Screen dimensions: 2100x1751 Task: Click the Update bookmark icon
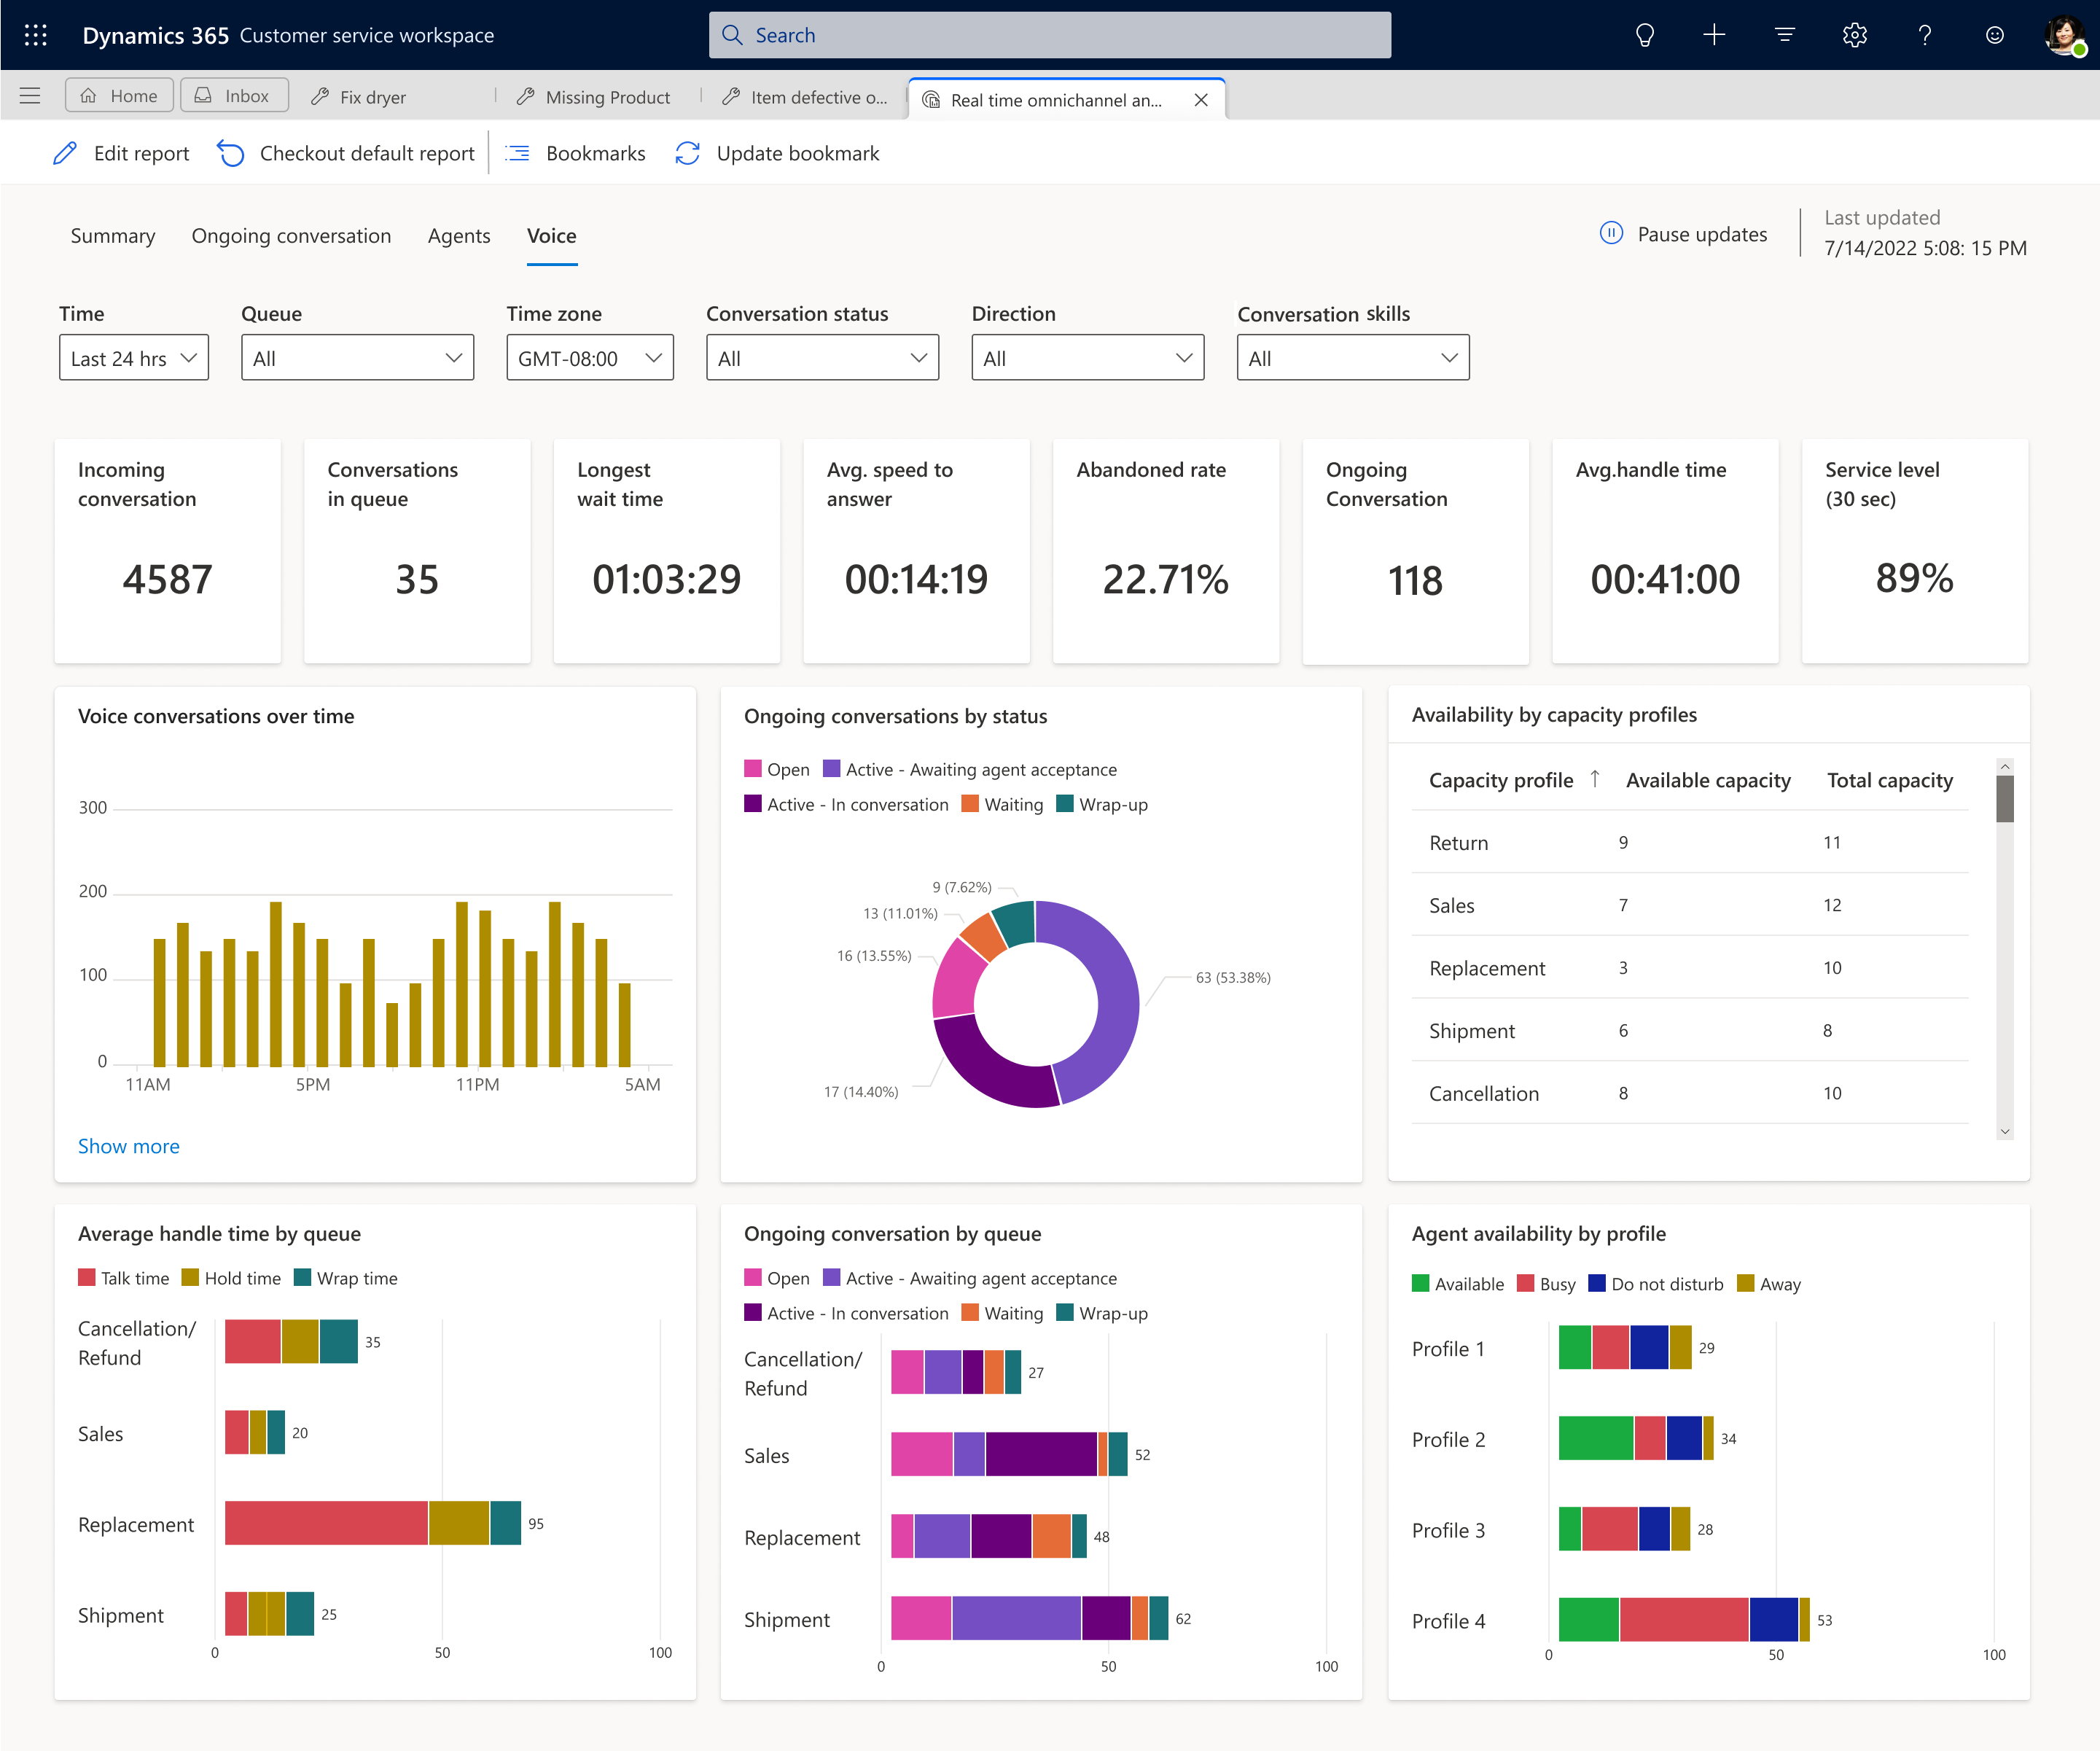coord(687,154)
